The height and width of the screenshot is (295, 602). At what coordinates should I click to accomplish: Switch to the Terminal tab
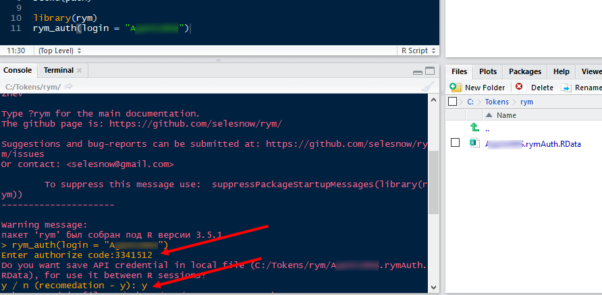pos(58,70)
